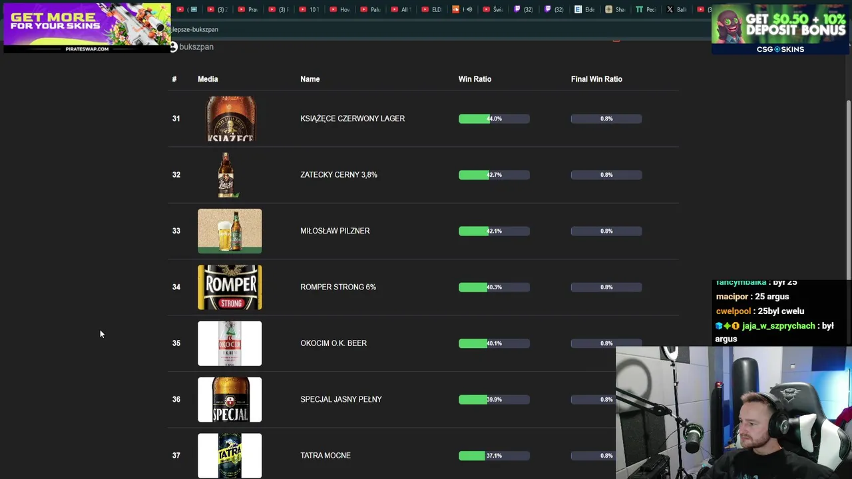This screenshot has width=852, height=479.
Task: Open the CSGO-Skins deposit bonus banner
Action: tap(780, 29)
